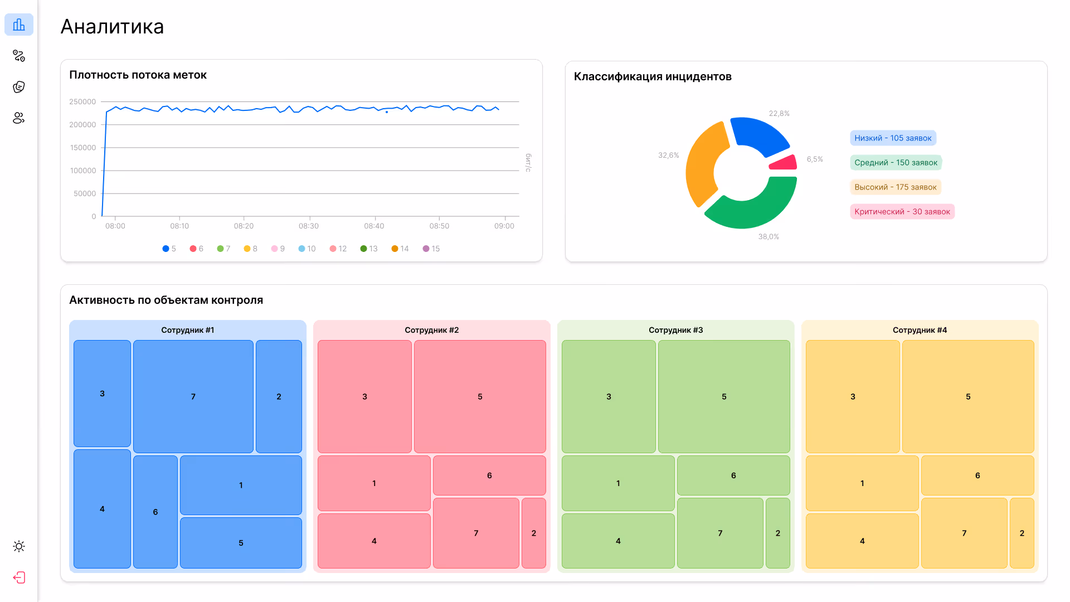The height and width of the screenshot is (602, 1070).
Task: Click the sun theme switch icon
Action: tap(19, 546)
